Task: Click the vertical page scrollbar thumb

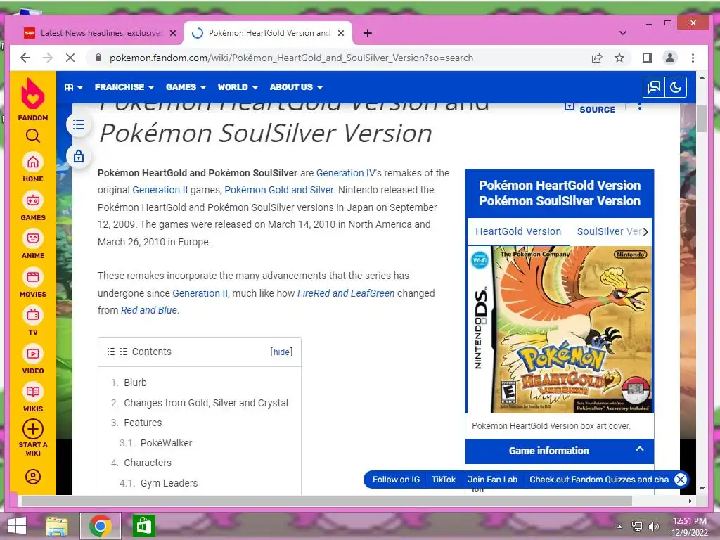Action: pos(702,118)
